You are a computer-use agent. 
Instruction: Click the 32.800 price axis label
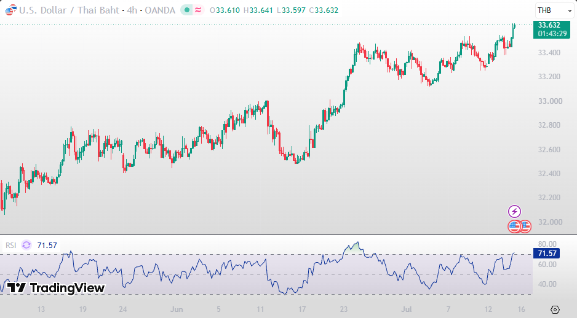tap(549, 125)
